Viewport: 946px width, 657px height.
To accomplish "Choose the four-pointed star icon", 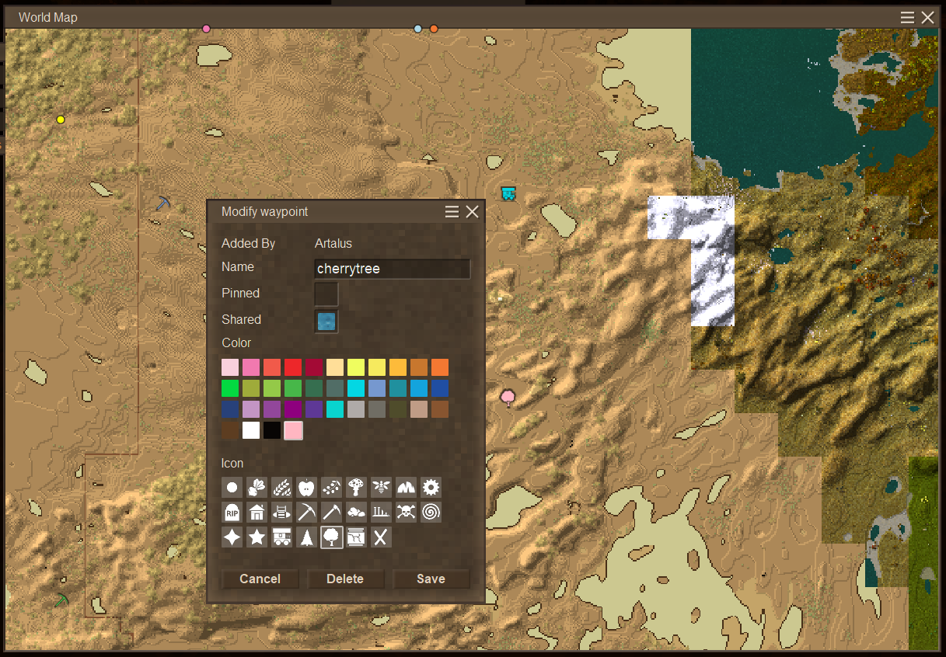I will pos(232,537).
